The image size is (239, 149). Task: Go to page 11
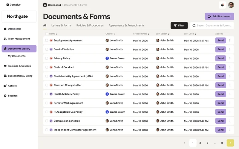click(x=222, y=143)
